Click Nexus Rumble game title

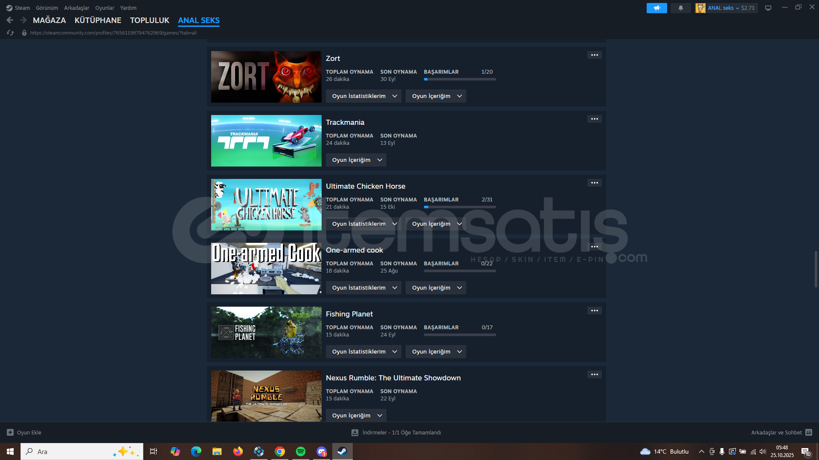[393, 378]
